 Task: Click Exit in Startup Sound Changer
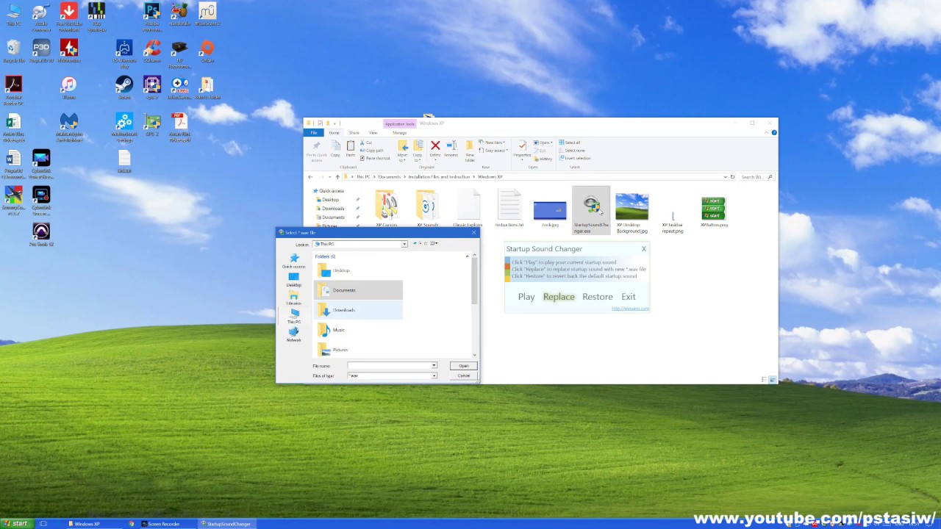629,297
